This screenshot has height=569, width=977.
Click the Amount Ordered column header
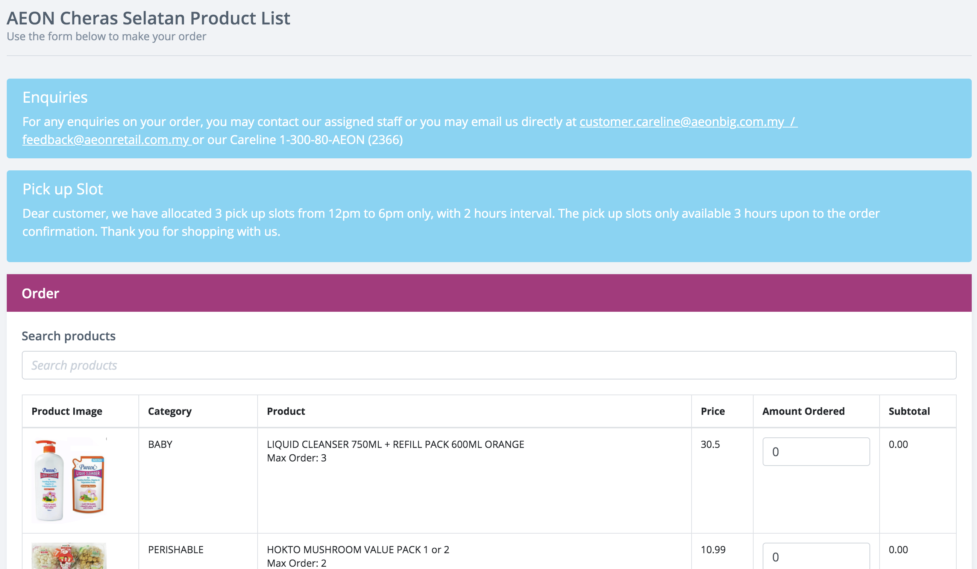click(x=803, y=411)
